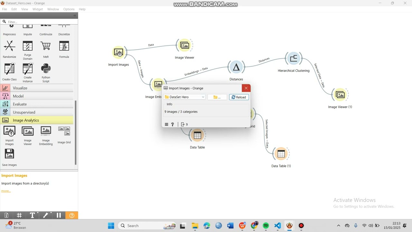Select the Create Instance widget
This screenshot has width=412, height=232.
(28, 73)
